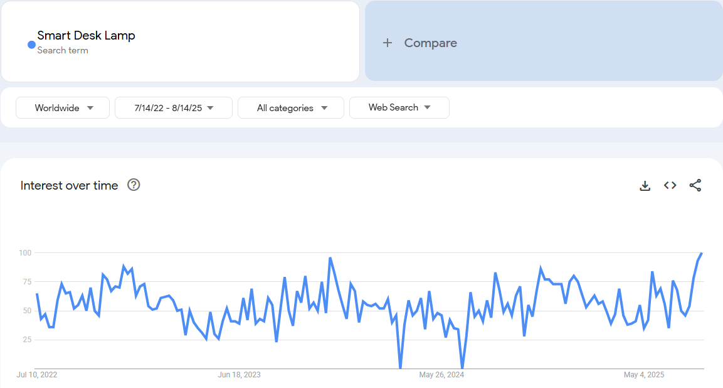The image size is (723, 388).
Task: Expand the 7/14/22 - 8/14/25 date range dropdown
Action: point(174,108)
